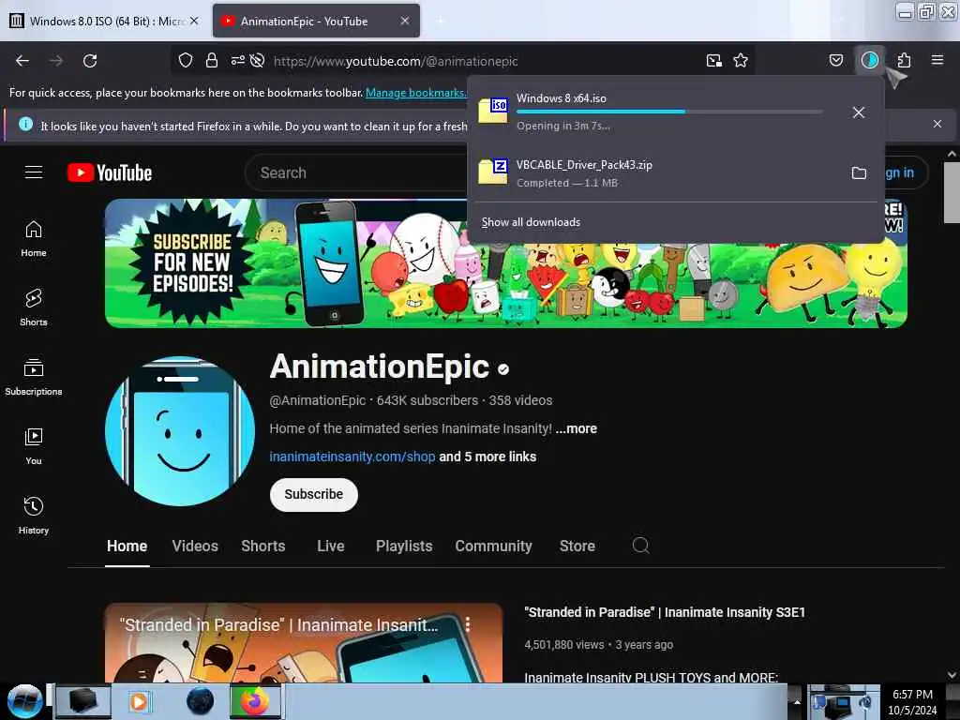
Task: Open a new tab with plus button
Action: [x=440, y=21]
